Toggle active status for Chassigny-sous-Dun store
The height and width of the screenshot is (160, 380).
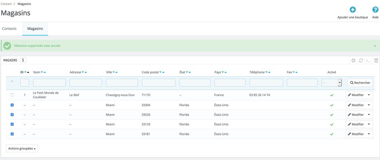332,95
